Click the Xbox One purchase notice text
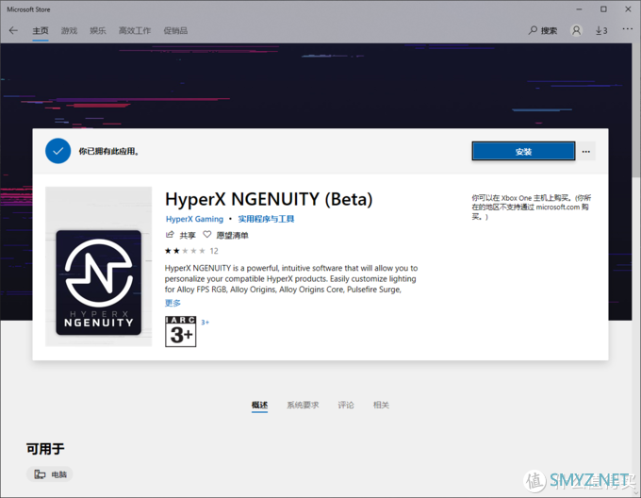Viewport: 641px width, 498px height. (532, 207)
